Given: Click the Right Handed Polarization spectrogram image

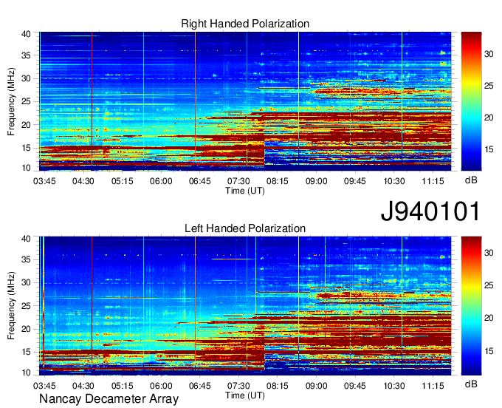Looking at the screenshot, I should (x=245, y=101).
